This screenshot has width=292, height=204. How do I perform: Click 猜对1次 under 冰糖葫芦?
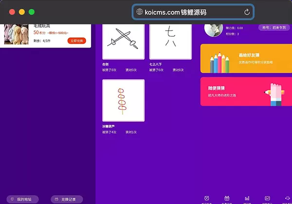pos(131,132)
